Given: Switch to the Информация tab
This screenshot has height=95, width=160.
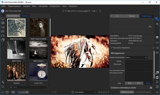Looking at the screenshot, I should coord(146,16).
